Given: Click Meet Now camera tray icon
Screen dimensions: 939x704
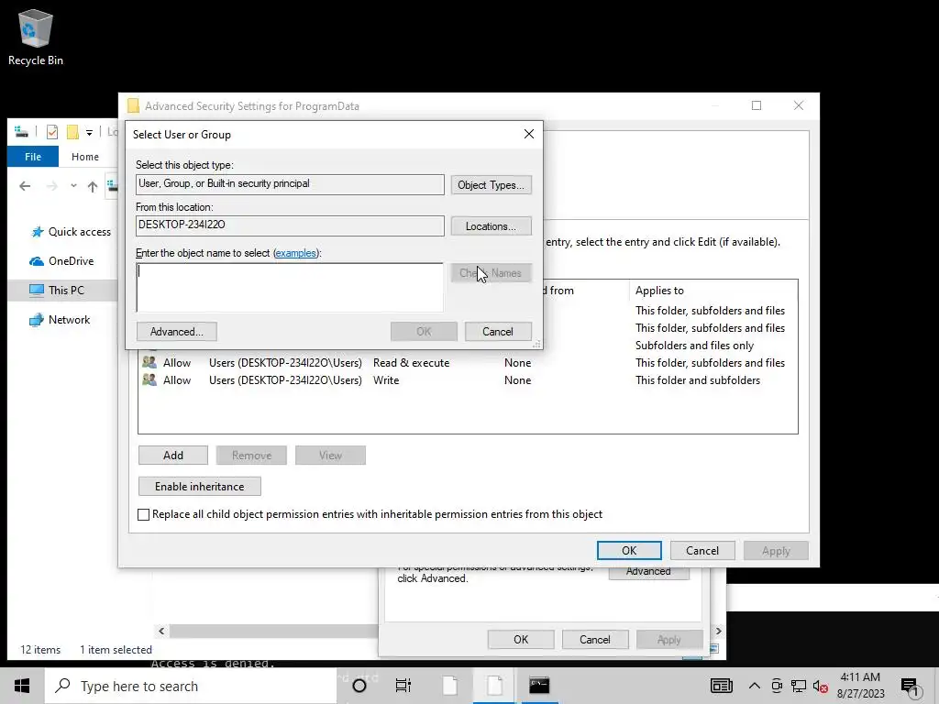Looking at the screenshot, I should [777, 686].
